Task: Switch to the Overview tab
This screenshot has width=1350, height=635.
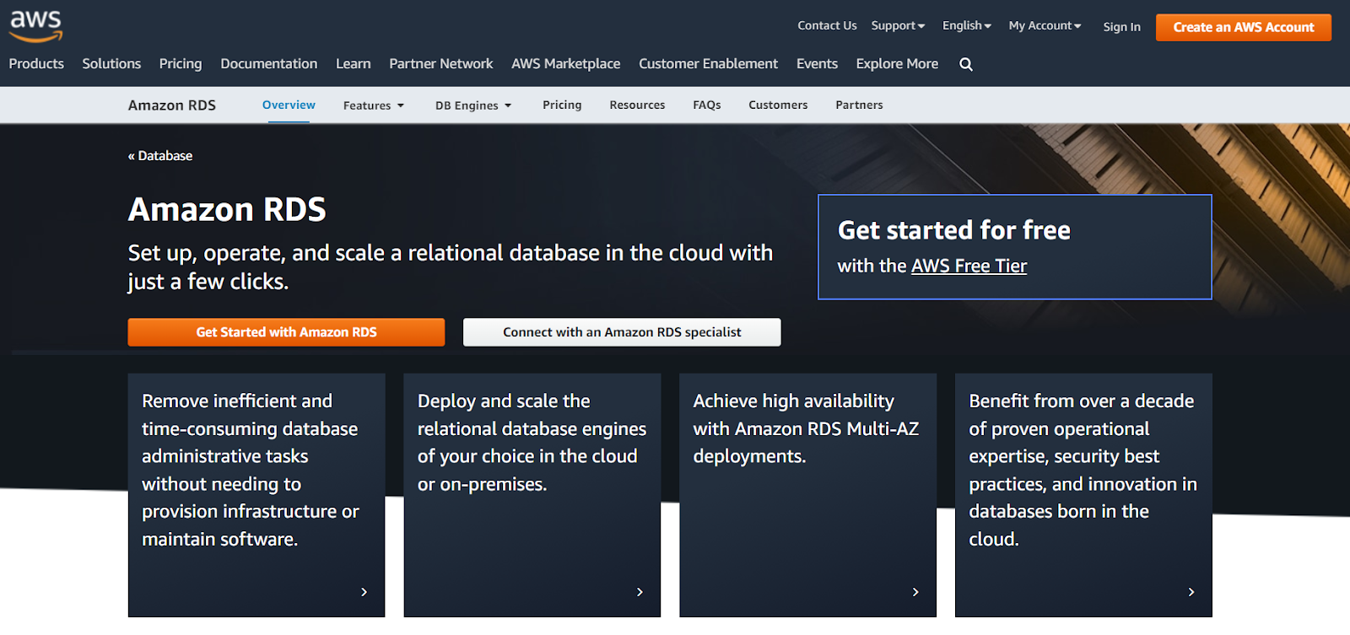Action: point(289,105)
